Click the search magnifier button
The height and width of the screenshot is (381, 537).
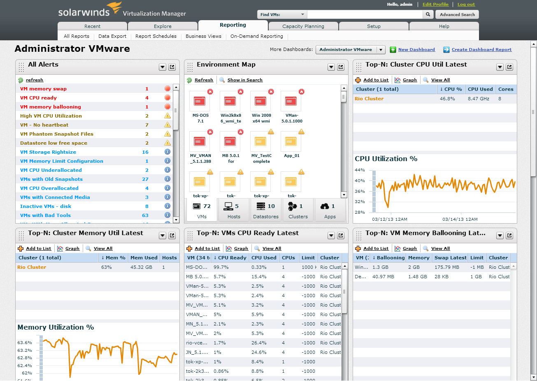(x=428, y=14)
